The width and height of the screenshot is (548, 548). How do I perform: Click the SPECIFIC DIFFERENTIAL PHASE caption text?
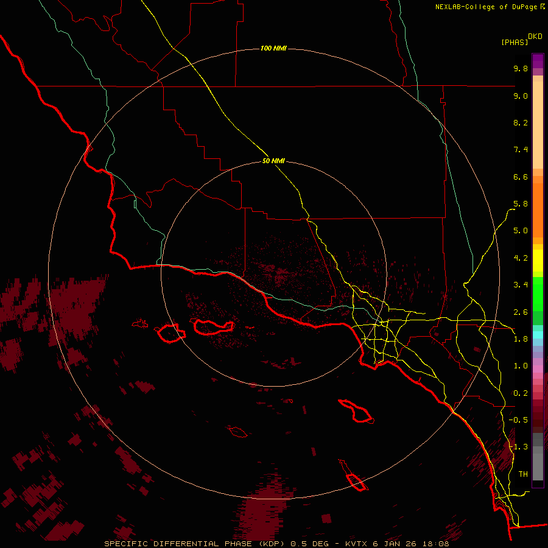click(178, 544)
